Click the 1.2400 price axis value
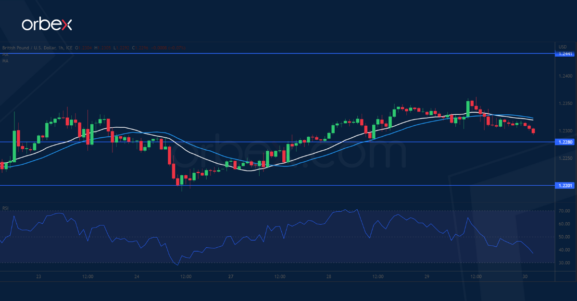 (566, 76)
